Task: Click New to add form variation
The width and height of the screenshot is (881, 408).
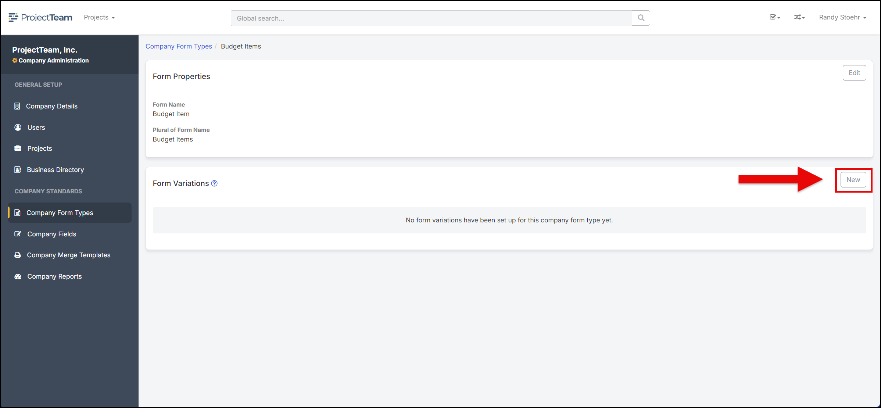Action: coord(853,180)
